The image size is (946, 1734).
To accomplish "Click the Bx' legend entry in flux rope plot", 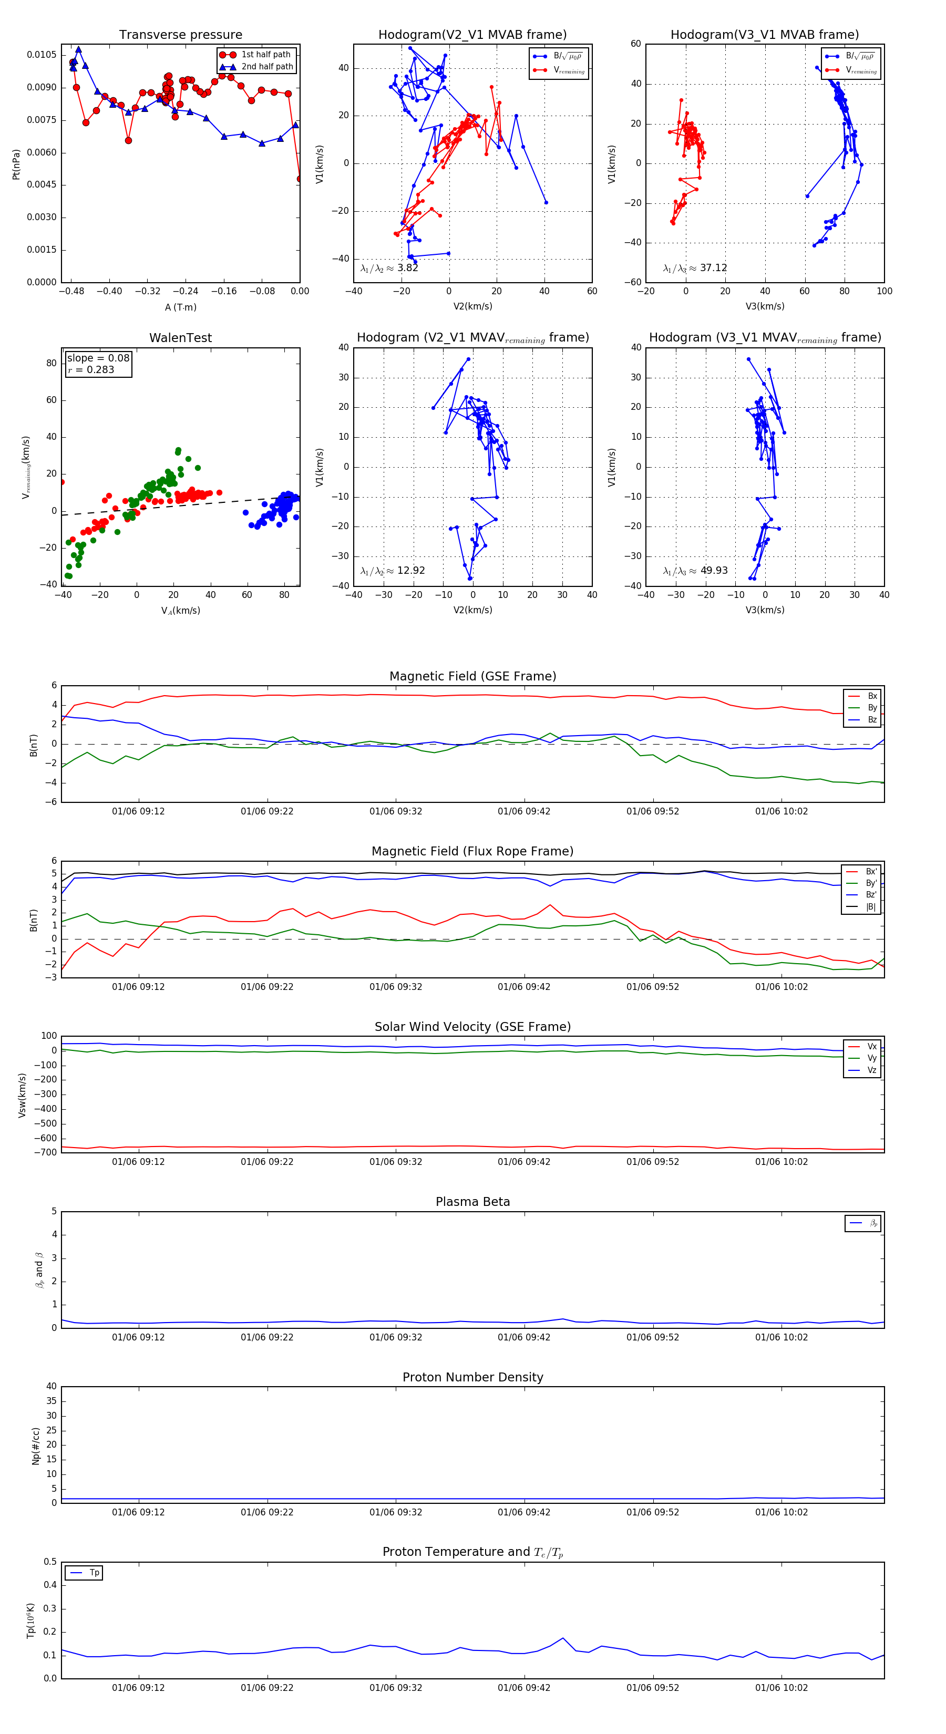I will pyautogui.click(x=861, y=871).
